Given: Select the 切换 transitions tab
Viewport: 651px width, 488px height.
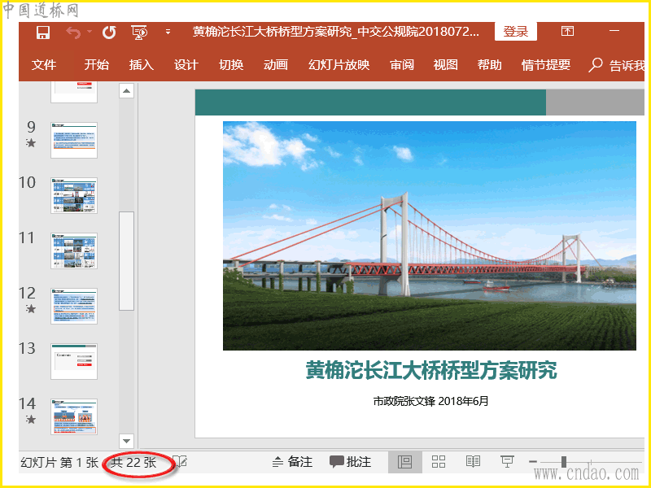Looking at the screenshot, I should click(x=231, y=65).
